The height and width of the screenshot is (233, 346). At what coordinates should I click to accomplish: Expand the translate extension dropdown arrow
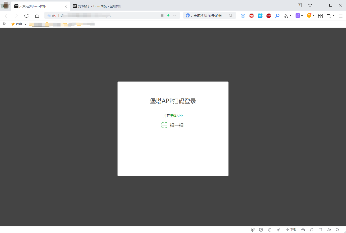point(302,16)
